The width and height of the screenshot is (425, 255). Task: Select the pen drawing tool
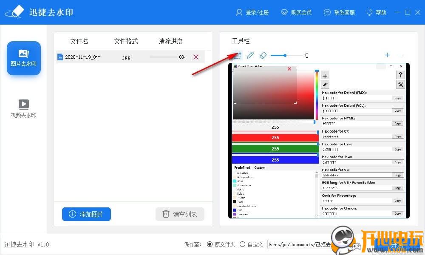(251, 55)
